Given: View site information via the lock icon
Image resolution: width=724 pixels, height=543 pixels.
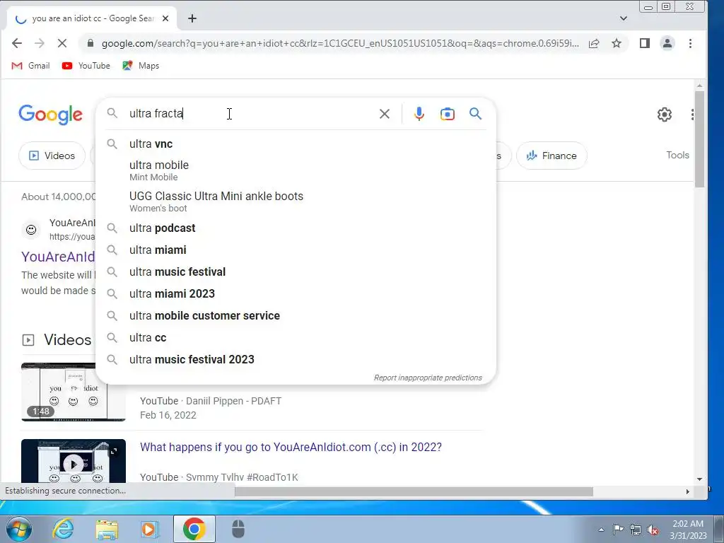Looking at the screenshot, I should coord(90,43).
